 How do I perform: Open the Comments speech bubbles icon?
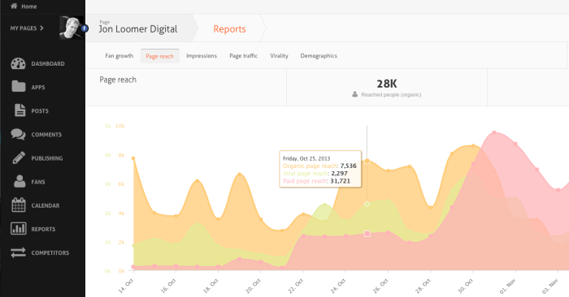(x=18, y=134)
